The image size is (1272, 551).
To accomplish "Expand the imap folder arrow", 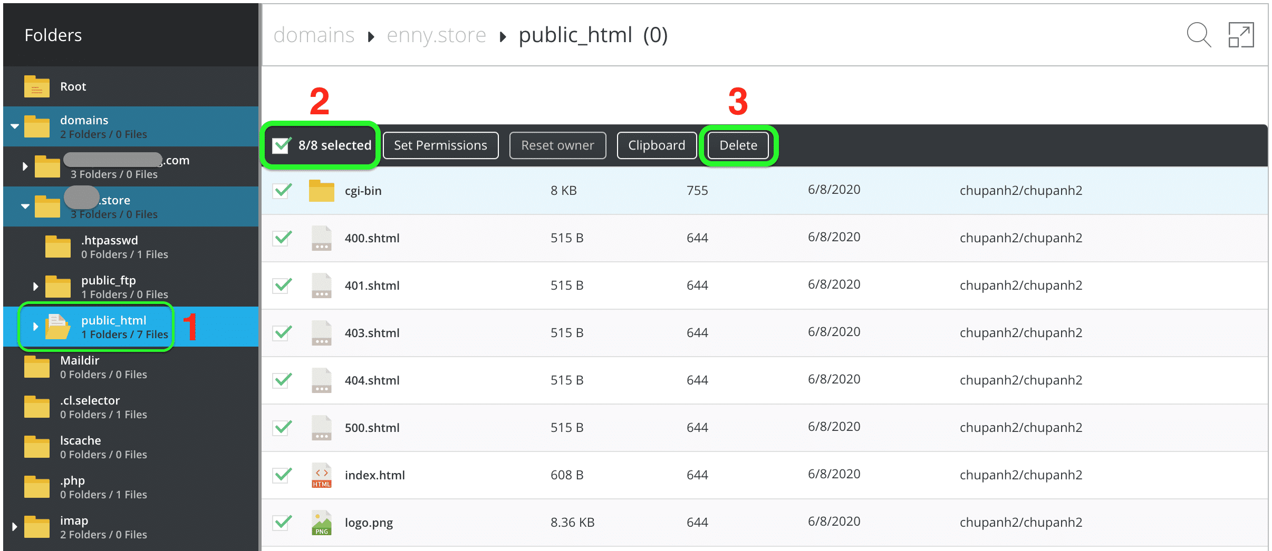I will tap(14, 527).
